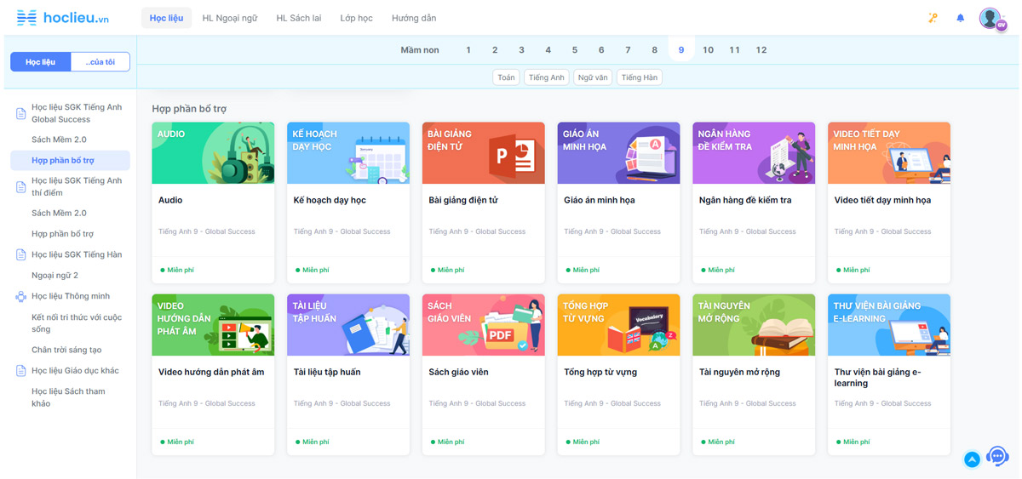Open the Tài nguyên mở rộng card image
This screenshot has width=1022, height=479.
pyautogui.click(x=754, y=325)
